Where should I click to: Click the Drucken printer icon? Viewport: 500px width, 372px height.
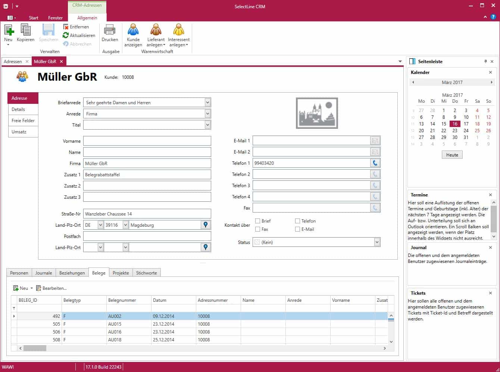[110, 30]
